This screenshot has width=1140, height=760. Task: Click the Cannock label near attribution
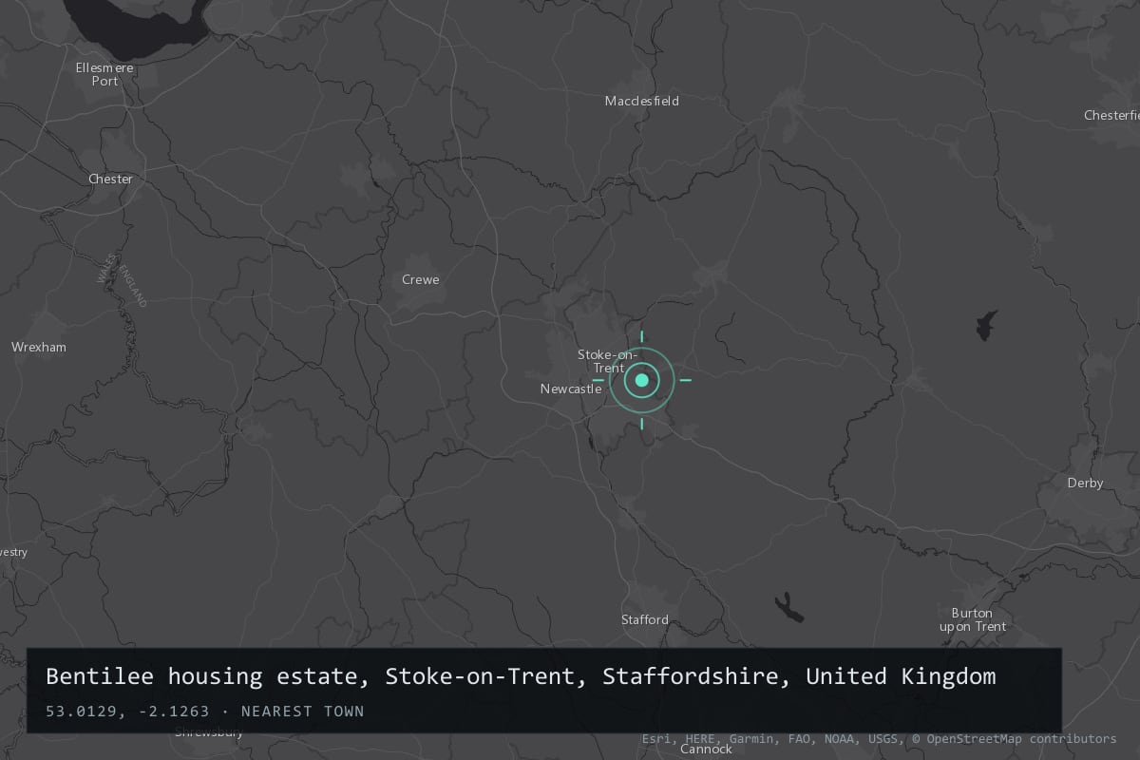click(707, 749)
